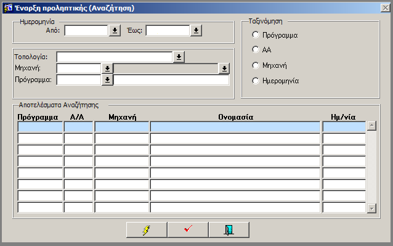
Task: Click the Τοπολογία input field
Action: tap(115, 57)
